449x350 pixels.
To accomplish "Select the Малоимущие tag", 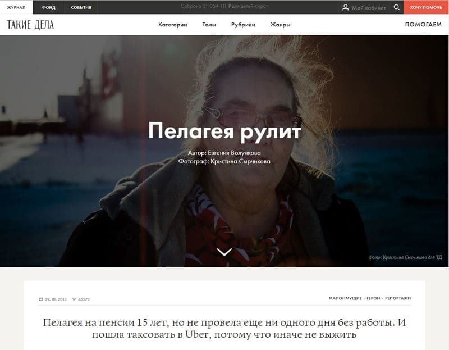I will 345,298.
